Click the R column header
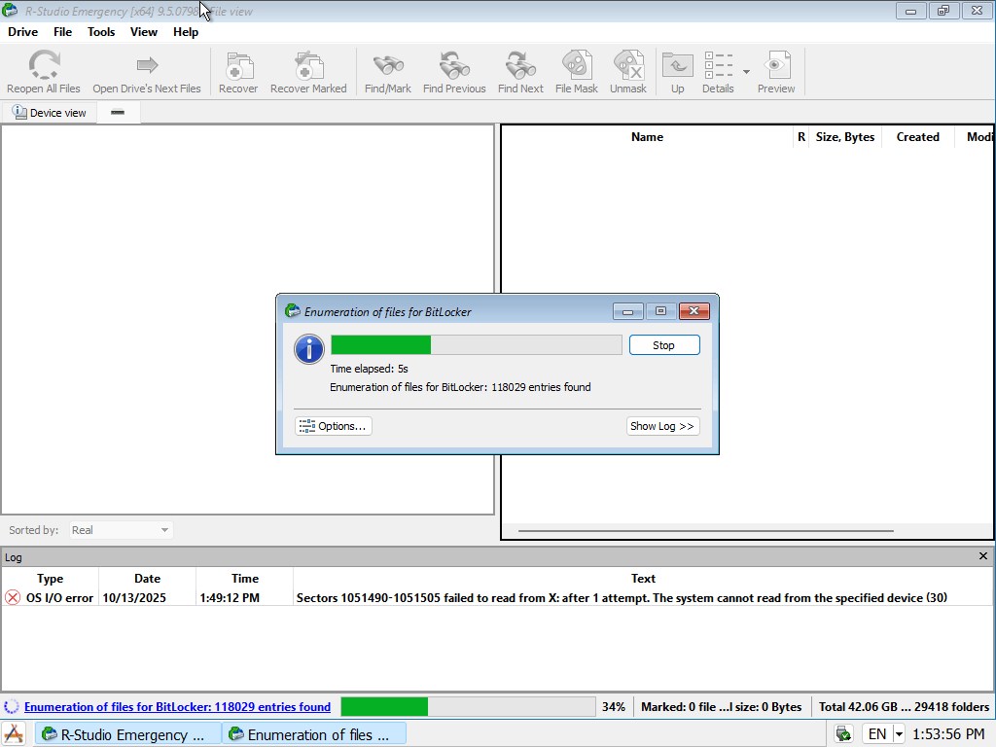 pos(801,137)
